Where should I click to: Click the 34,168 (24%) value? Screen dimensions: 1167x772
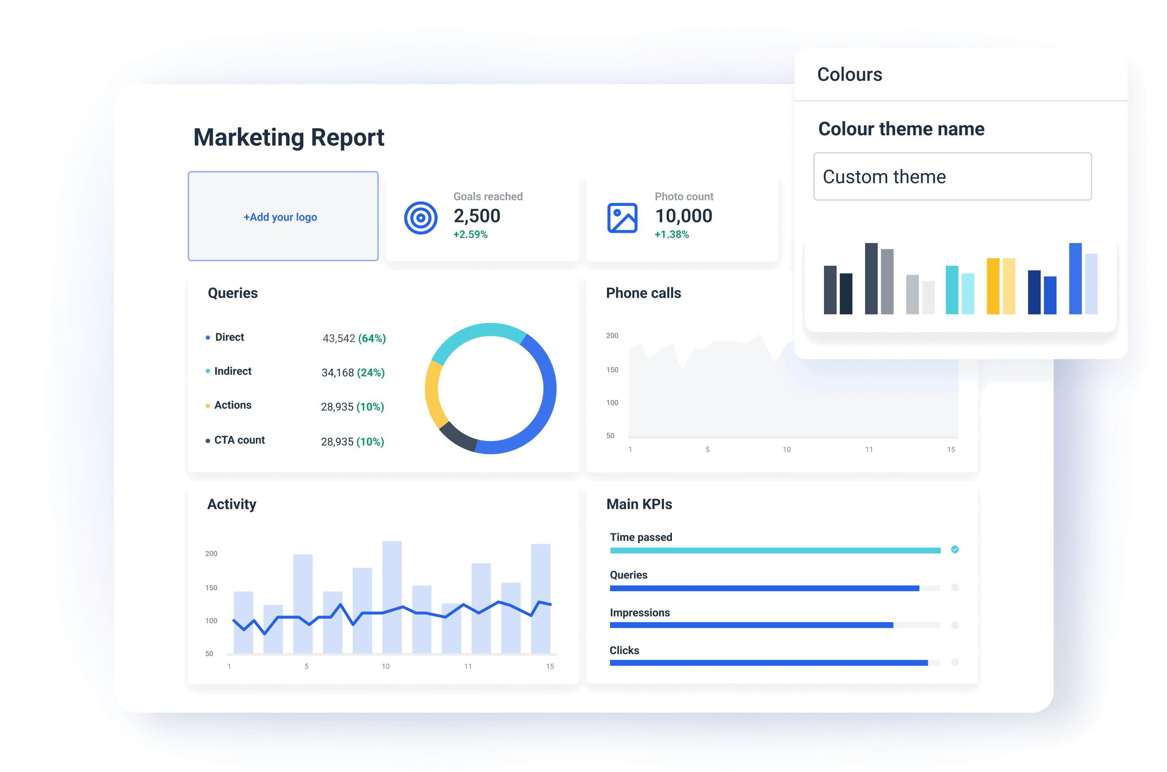353,373
